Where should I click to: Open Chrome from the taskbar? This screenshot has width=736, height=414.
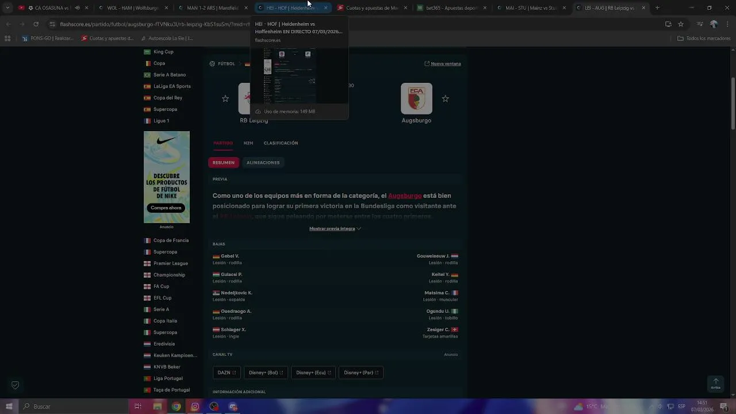pyautogui.click(x=176, y=407)
